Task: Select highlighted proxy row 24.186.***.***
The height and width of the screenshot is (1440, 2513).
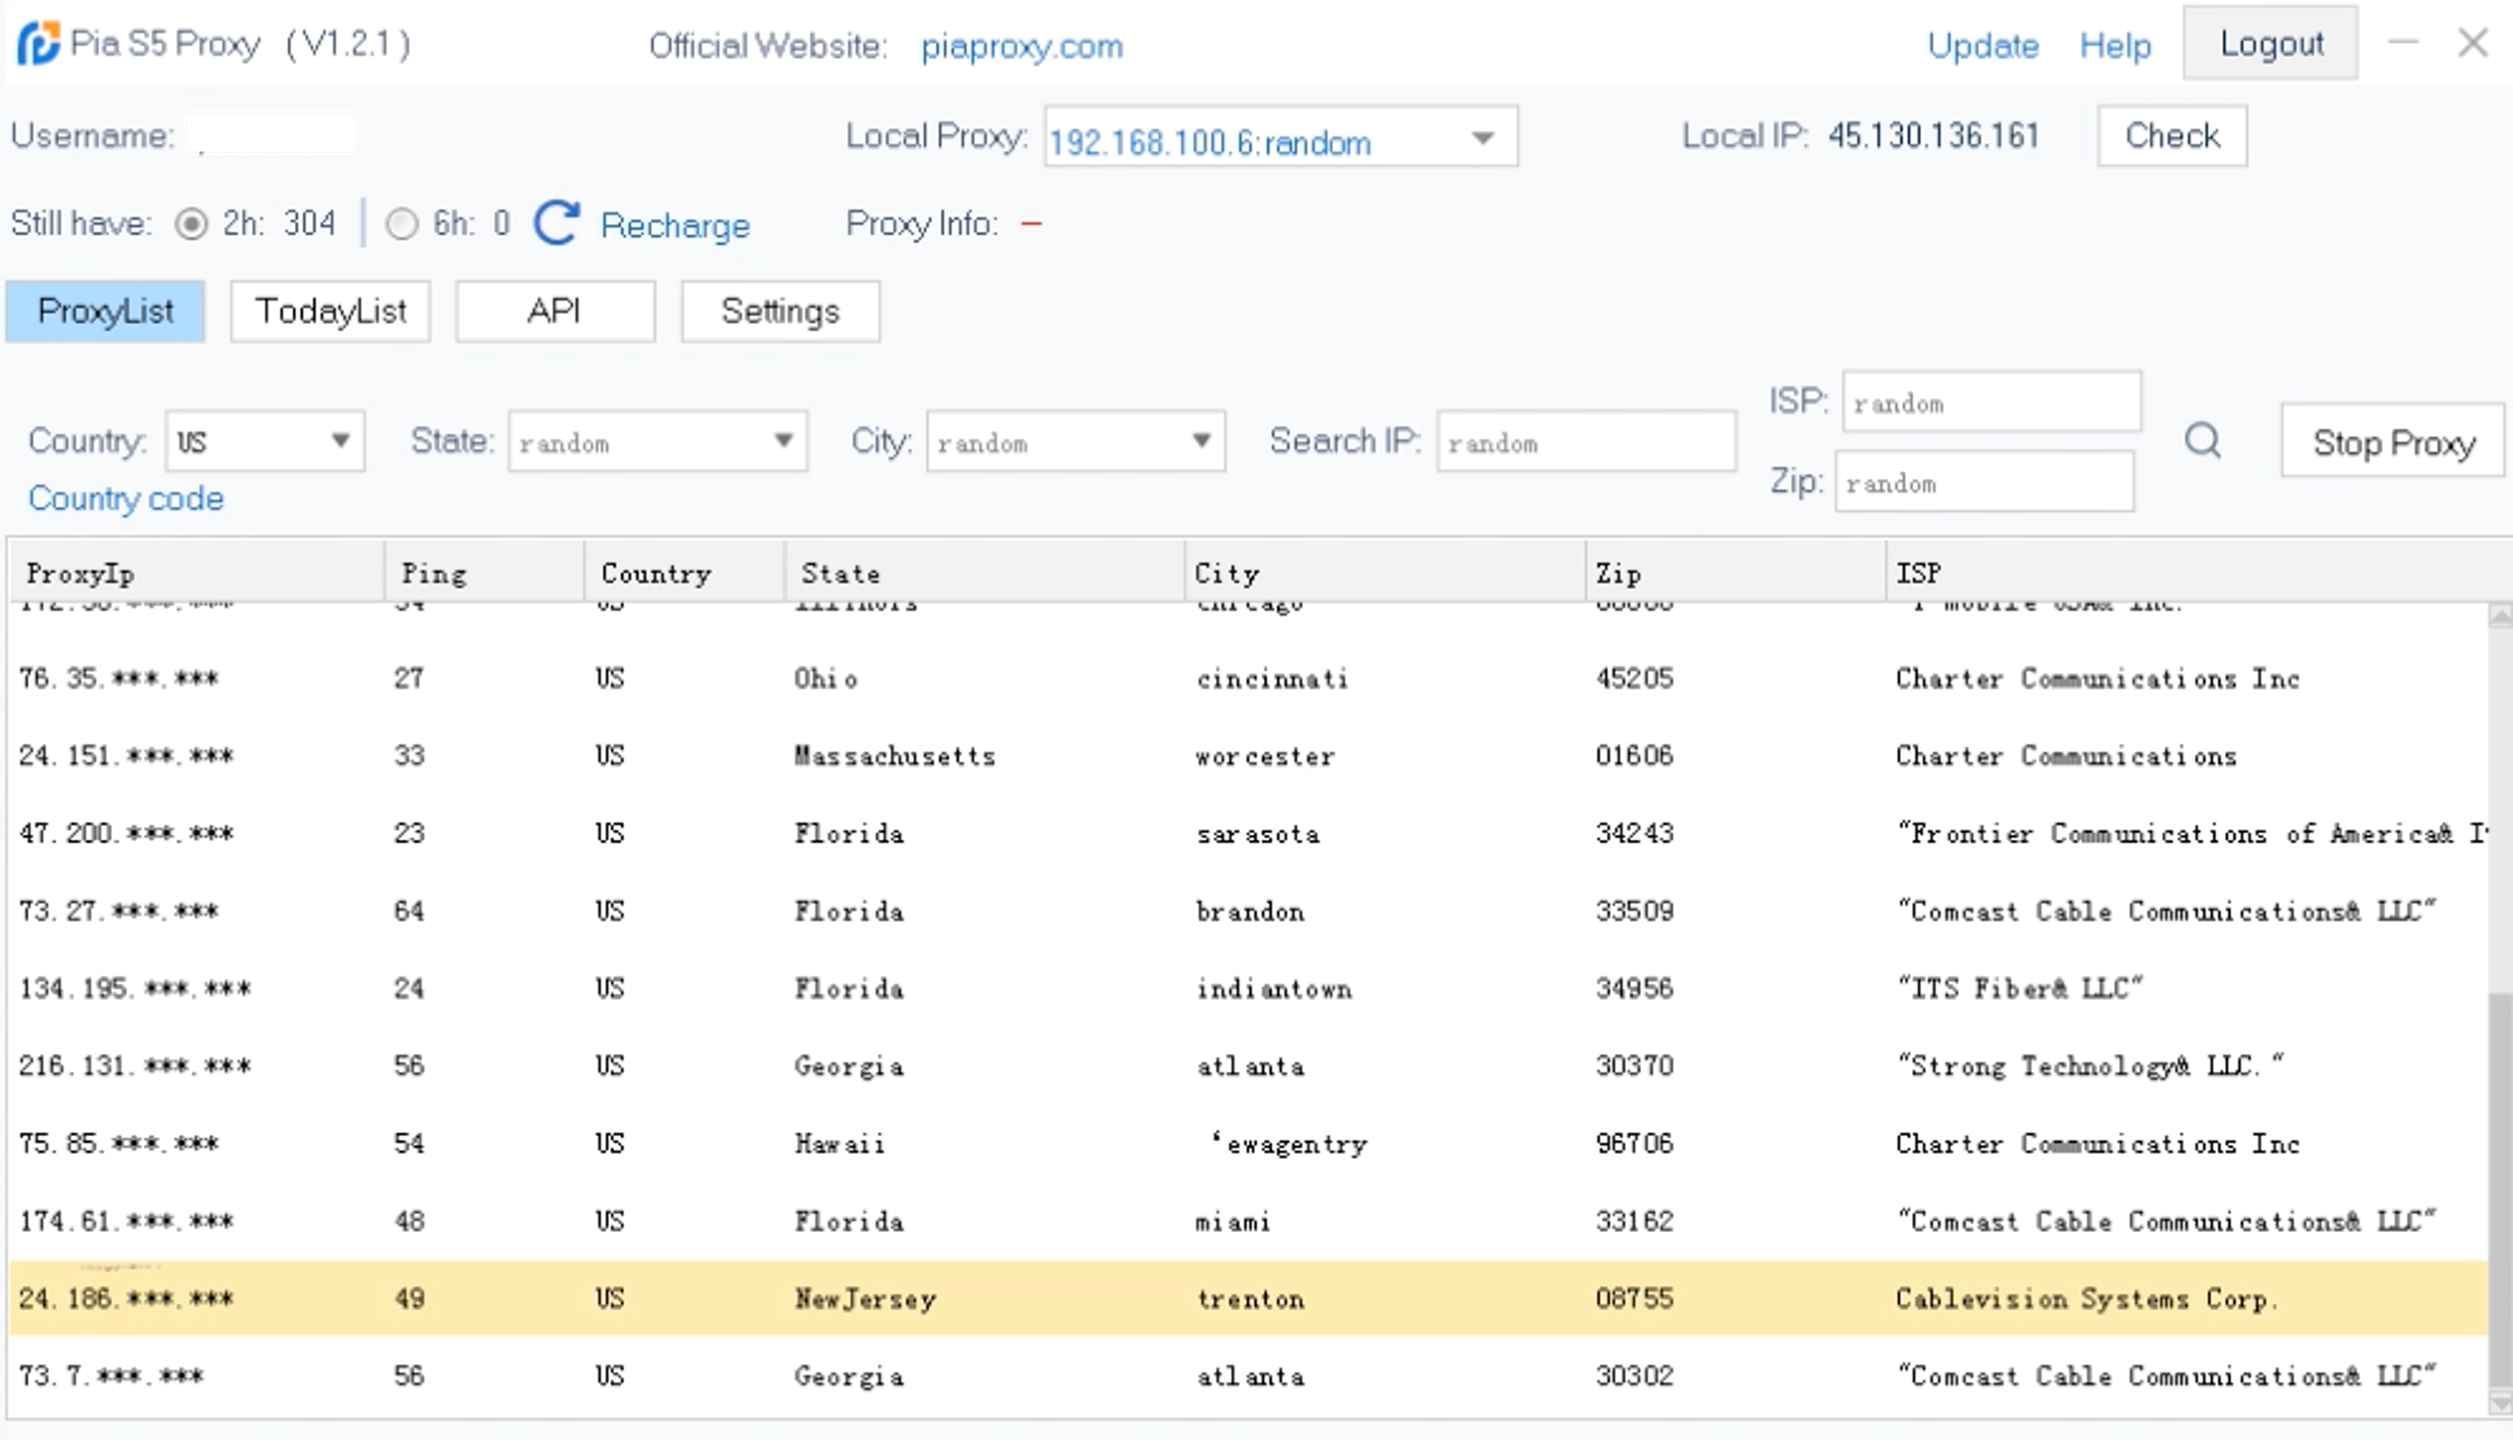Action: 1248,1299
